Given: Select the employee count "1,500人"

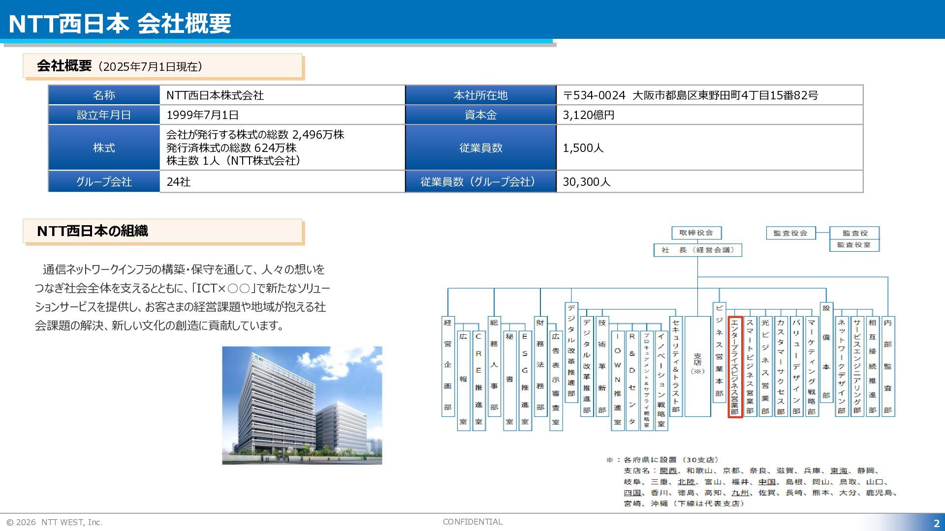Looking at the screenshot, I should pyautogui.click(x=583, y=148).
